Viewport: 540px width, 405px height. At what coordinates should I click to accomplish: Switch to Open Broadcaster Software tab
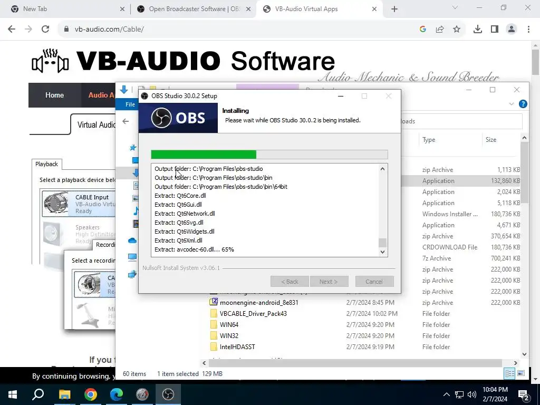pos(195,9)
